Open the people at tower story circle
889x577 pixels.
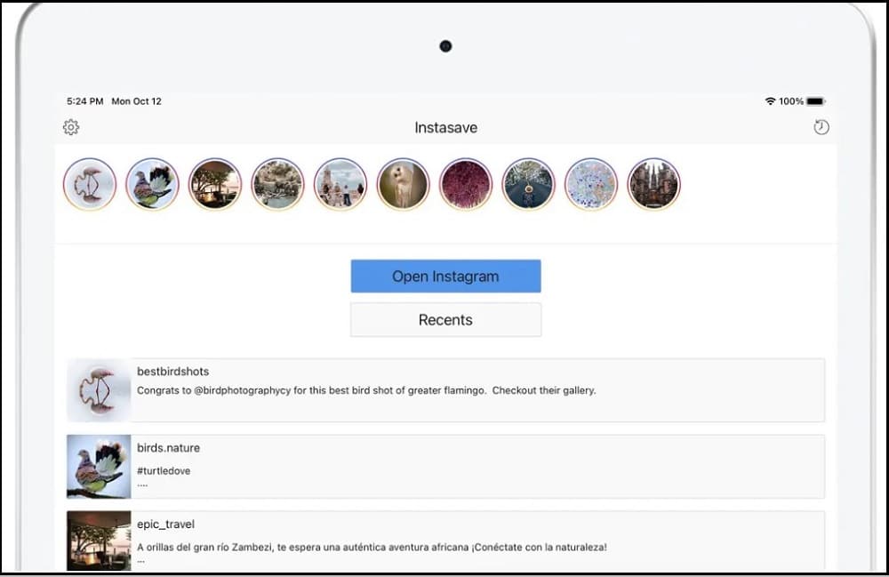click(340, 184)
